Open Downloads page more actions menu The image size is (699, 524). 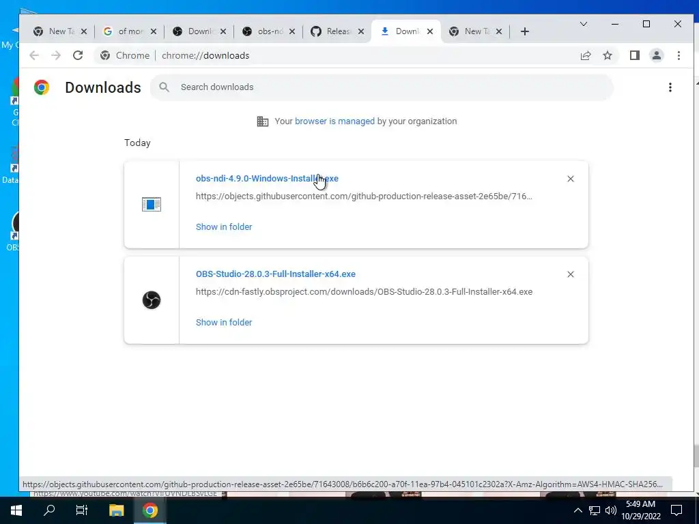[670, 87]
